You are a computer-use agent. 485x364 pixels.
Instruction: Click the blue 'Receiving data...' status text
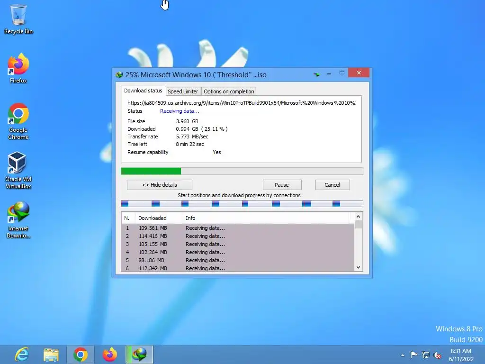pos(180,111)
